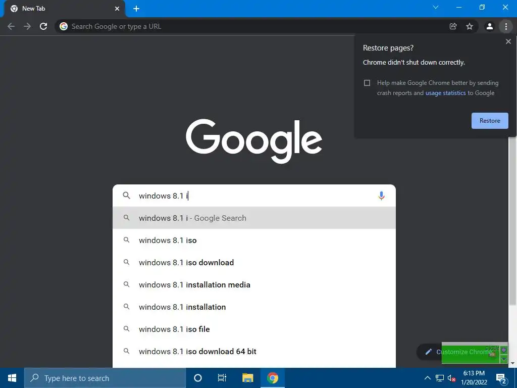Image resolution: width=517 pixels, height=388 pixels.
Task: Open the clock showing 6:13 PM
Action: tap(474, 378)
